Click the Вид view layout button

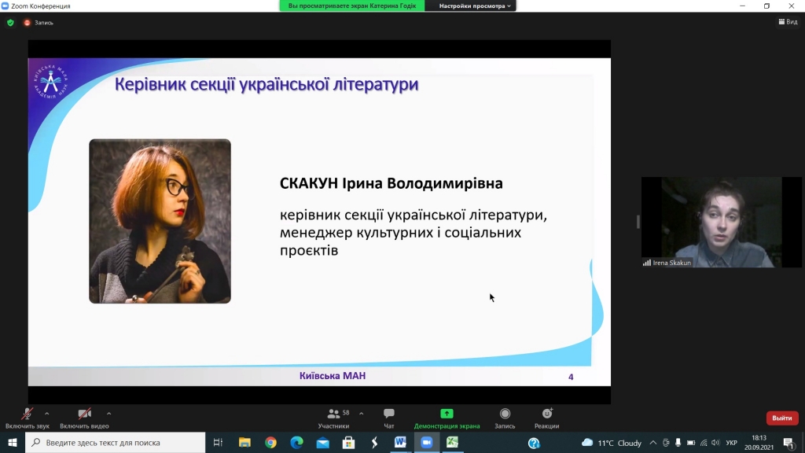[786, 22]
